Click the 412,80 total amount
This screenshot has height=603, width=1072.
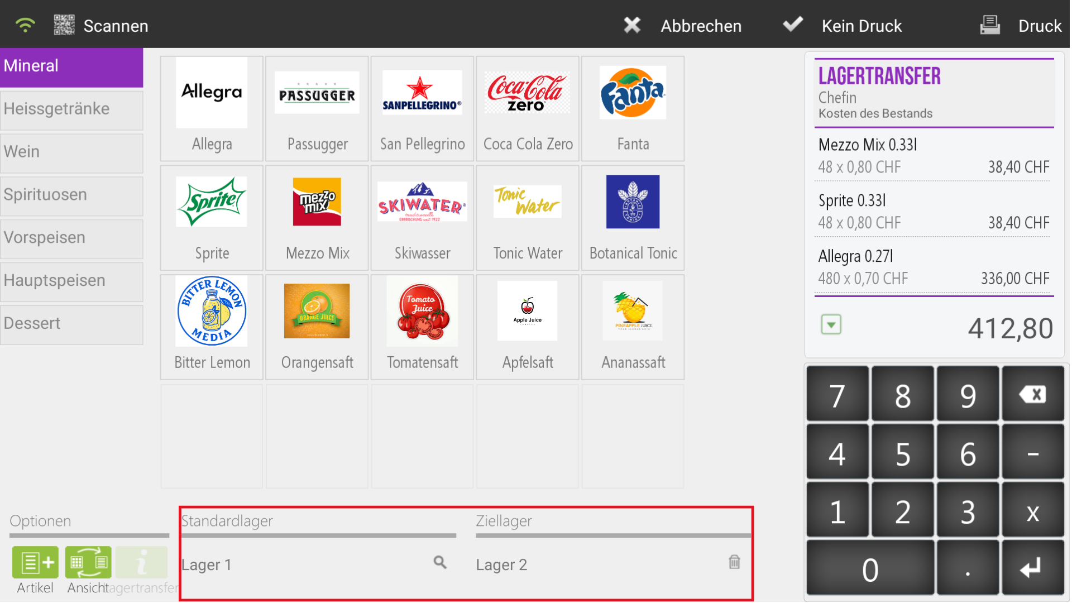click(x=1010, y=328)
